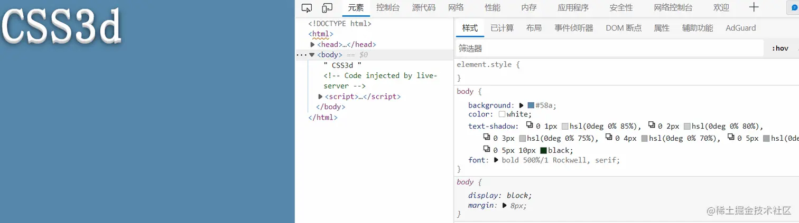Select the live-server comment node

coord(380,81)
